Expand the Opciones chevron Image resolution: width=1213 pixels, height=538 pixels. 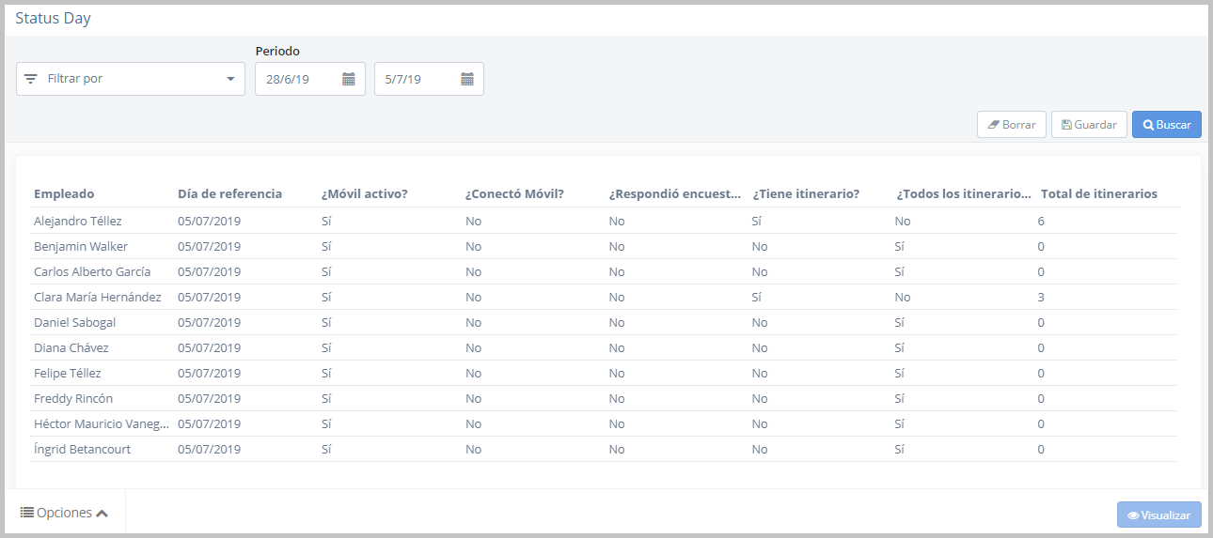tap(102, 514)
